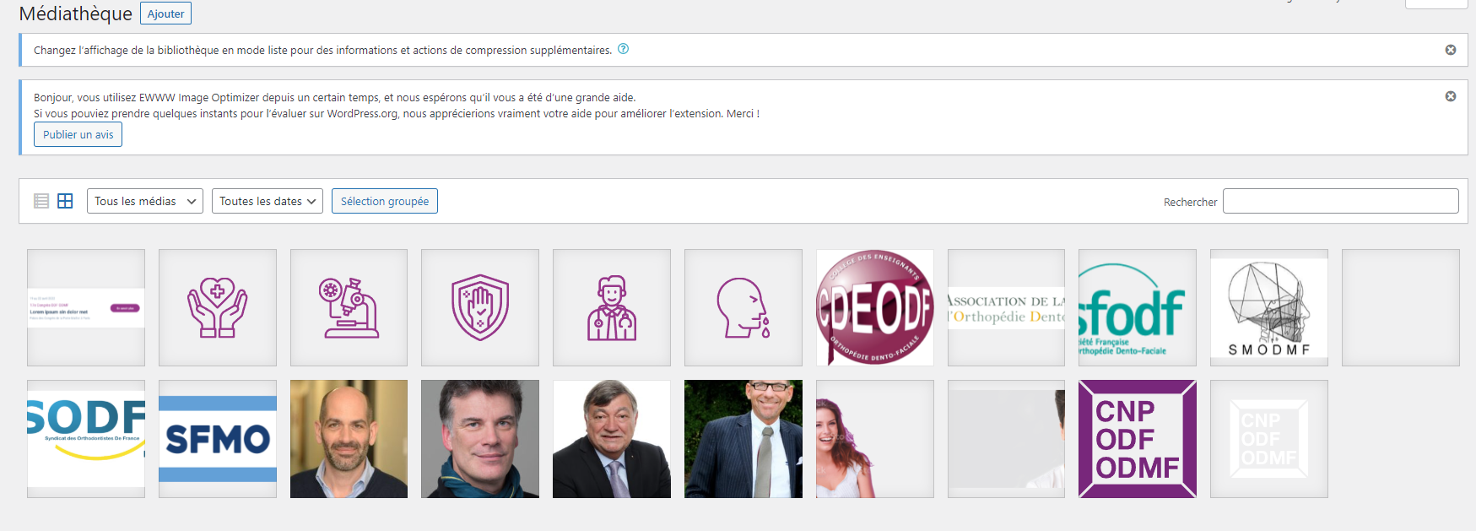The image size is (1476, 531).
Task: Select the shield with hand icon image
Action: point(479,307)
